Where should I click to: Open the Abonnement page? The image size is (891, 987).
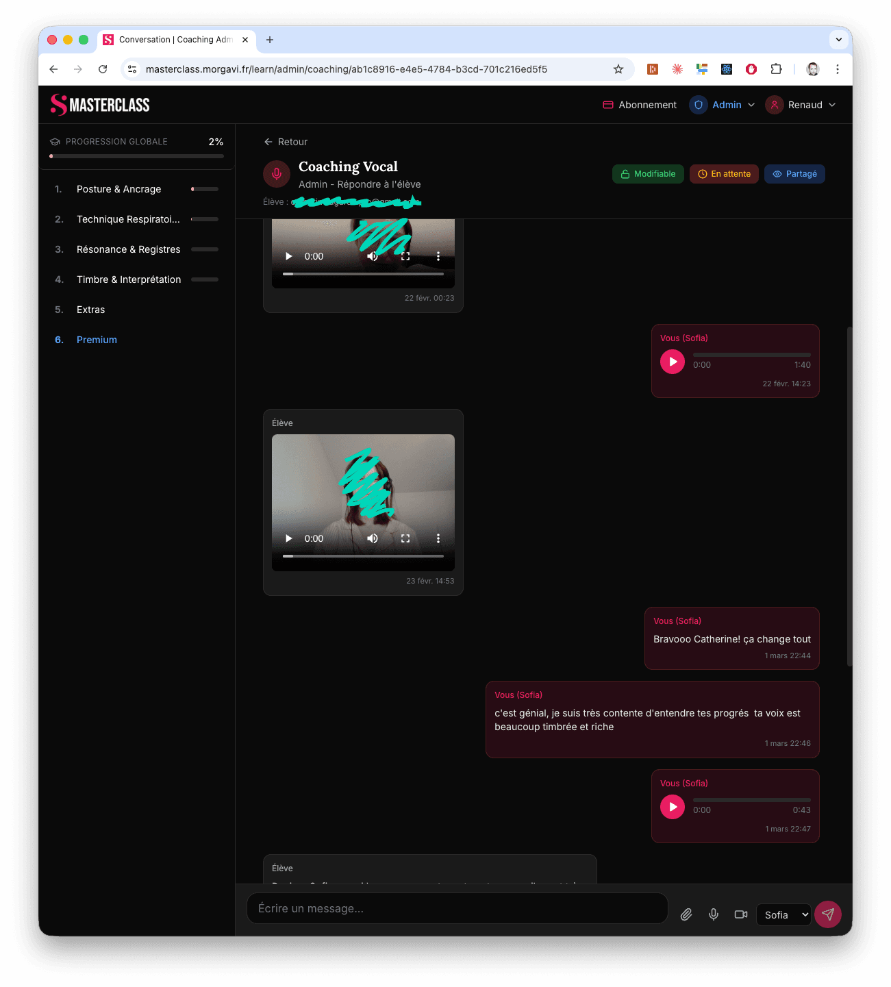(x=640, y=105)
